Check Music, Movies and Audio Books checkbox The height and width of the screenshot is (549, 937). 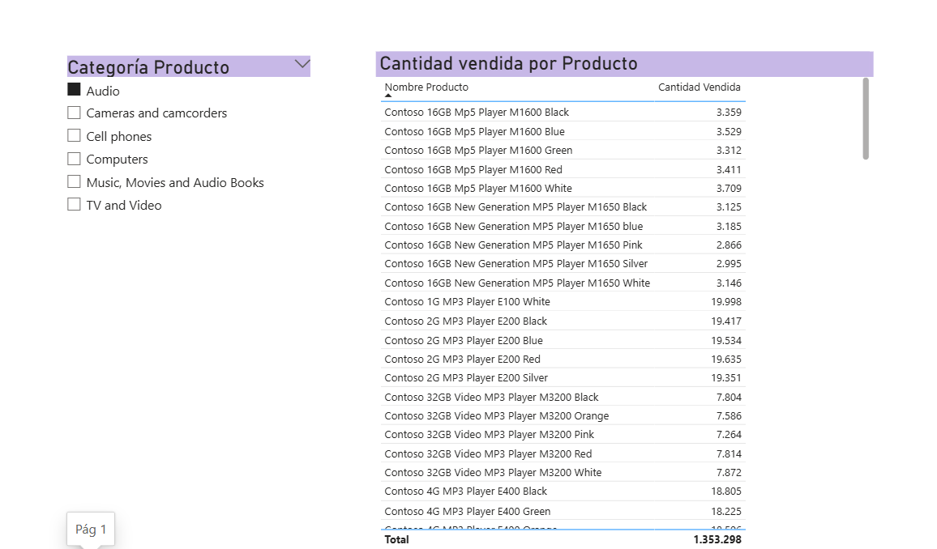74,181
